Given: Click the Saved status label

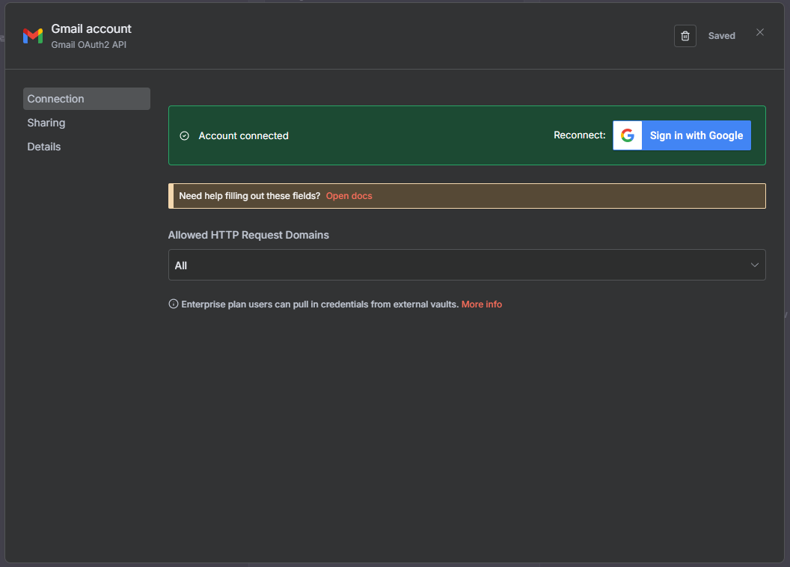Looking at the screenshot, I should pos(722,36).
